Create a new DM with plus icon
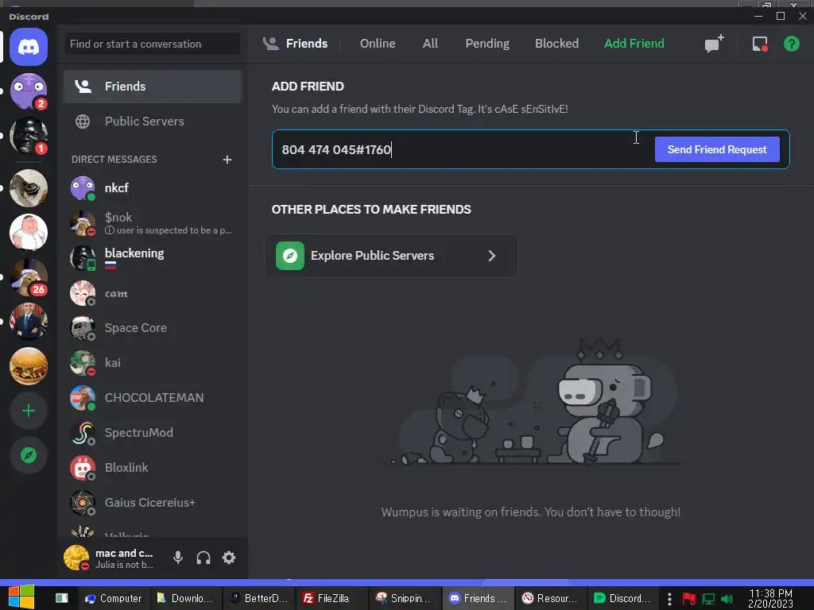 coord(227,160)
